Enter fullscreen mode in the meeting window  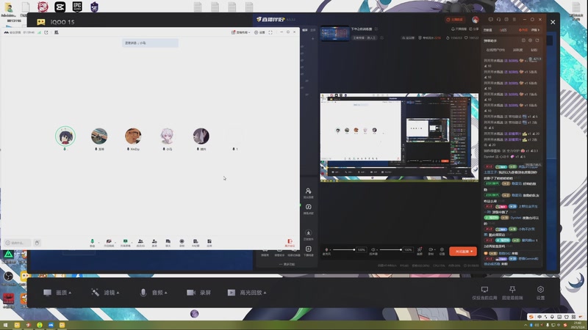pyautogui.click(x=270, y=32)
